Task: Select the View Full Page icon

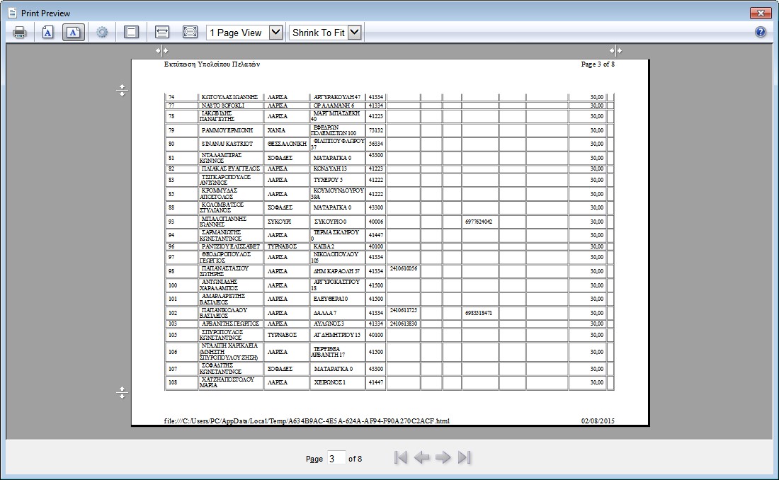Action: pyautogui.click(x=190, y=33)
